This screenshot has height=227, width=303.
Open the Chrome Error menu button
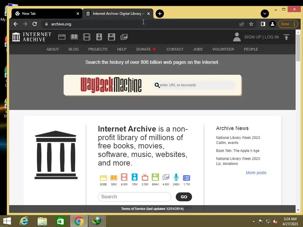[x=288, y=24]
